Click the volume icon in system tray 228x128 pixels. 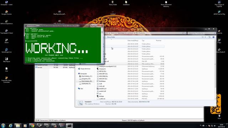(x=215, y=126)
